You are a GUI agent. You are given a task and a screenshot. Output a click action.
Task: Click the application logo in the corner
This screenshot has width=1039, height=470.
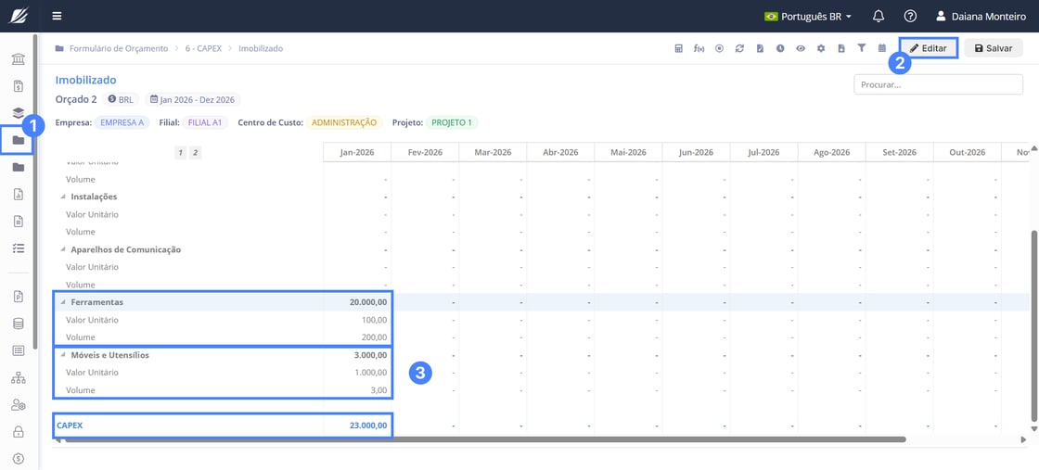tap(19, 16)
